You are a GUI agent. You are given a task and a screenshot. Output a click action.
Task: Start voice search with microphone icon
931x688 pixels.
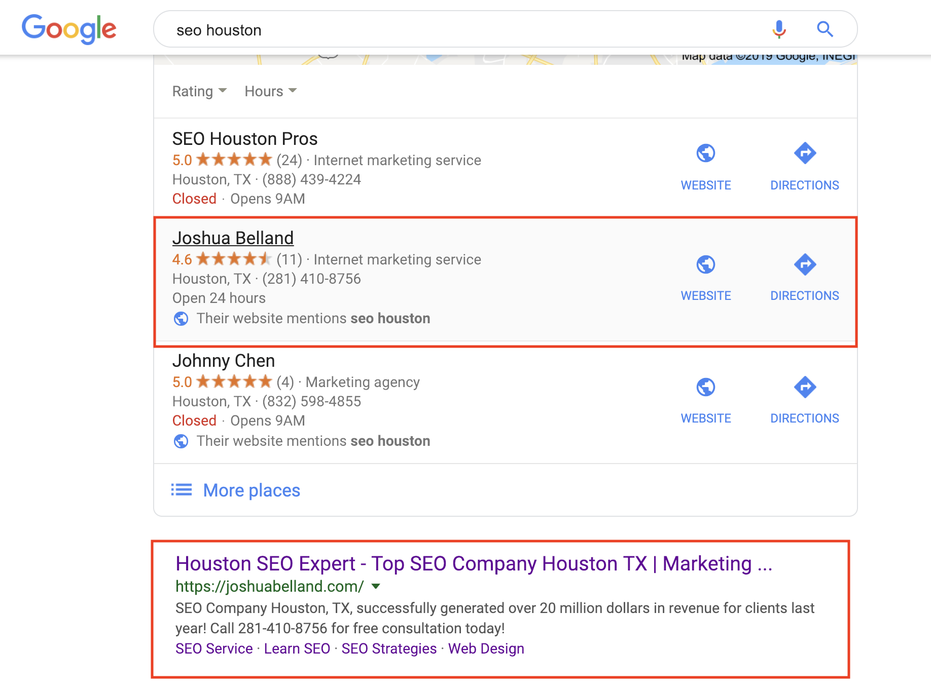point(779,29)
